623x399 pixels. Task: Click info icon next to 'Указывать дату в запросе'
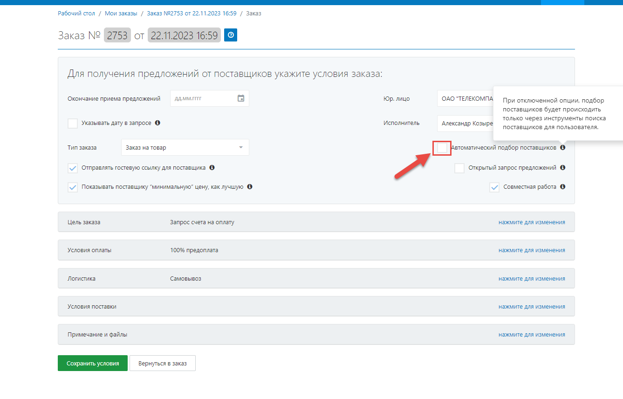(x=157, y=123)
